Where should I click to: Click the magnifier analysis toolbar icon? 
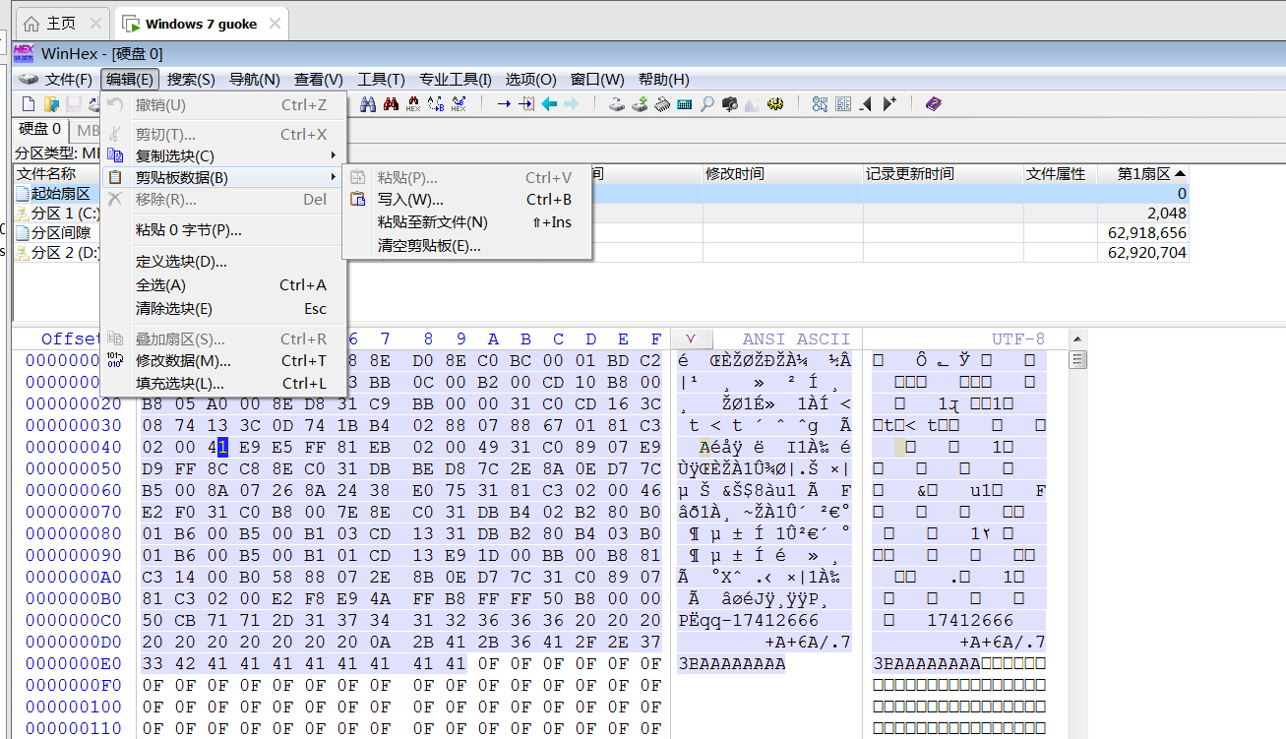click(x=706, y=103)
